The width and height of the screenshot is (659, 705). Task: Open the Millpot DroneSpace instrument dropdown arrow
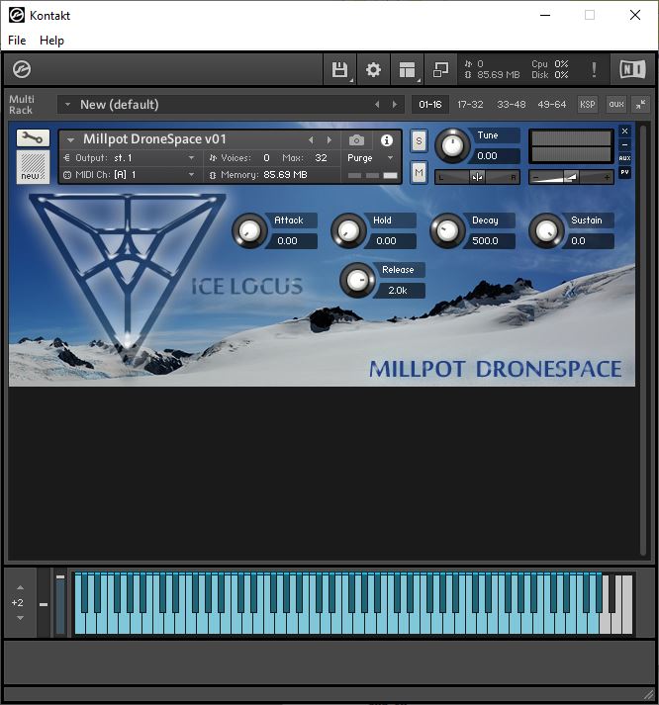click(70, 139)
